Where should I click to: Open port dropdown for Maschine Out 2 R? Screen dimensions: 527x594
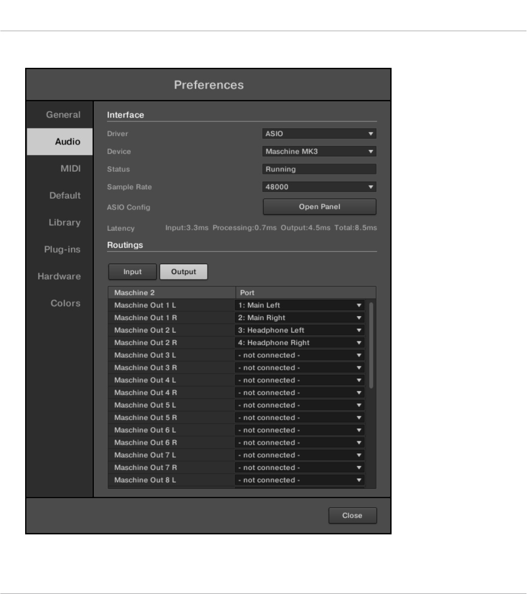300,343
